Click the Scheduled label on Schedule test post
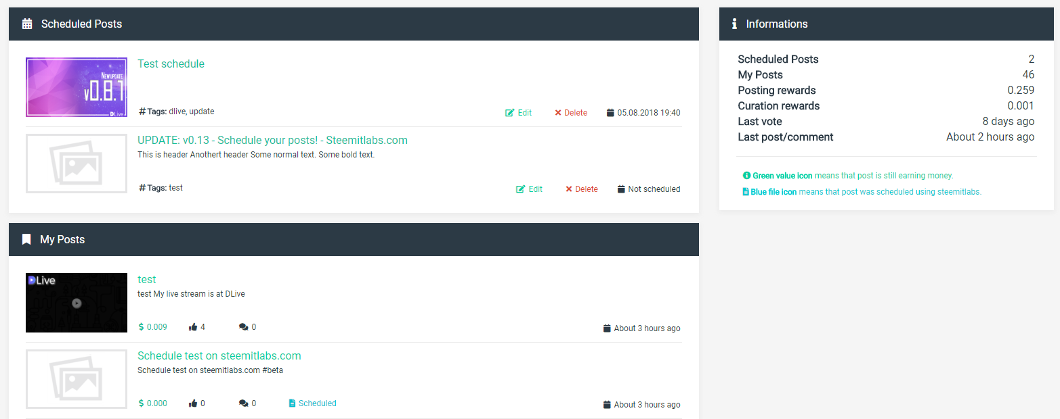Viewport: 1060px width, 419px height. pyautogui.click(x=318, y=403)
